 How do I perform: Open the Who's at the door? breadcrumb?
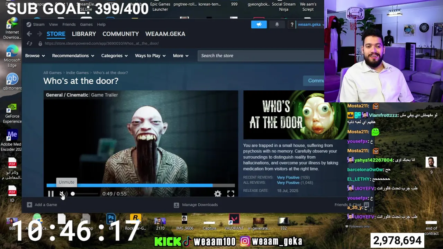coord(110,73)
